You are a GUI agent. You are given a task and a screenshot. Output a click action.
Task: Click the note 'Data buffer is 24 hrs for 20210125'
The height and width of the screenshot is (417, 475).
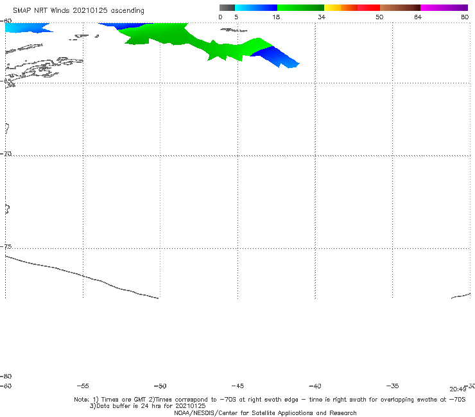pyautogui.click(x=148, y=406)
